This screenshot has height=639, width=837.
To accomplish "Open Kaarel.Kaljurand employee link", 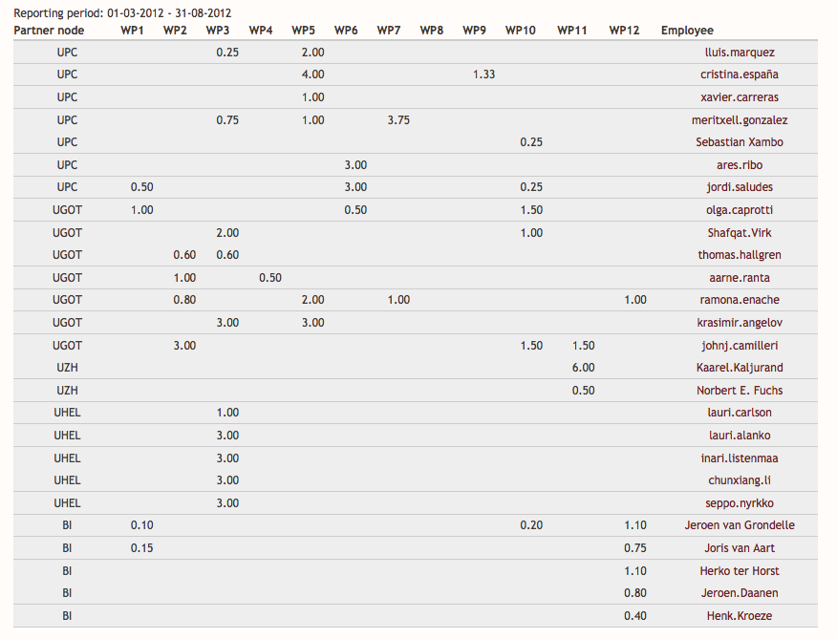I will [740, 368].
